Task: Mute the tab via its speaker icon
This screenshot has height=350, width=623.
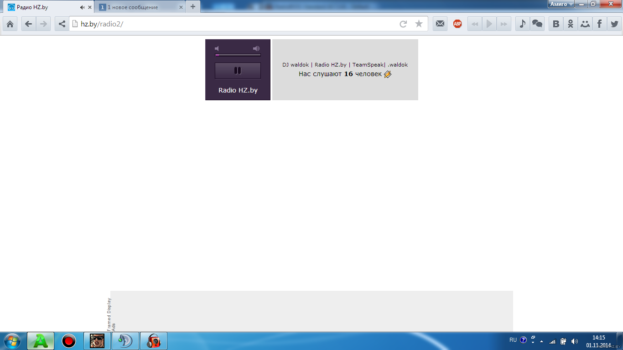Action: click(x=82, y=7)
